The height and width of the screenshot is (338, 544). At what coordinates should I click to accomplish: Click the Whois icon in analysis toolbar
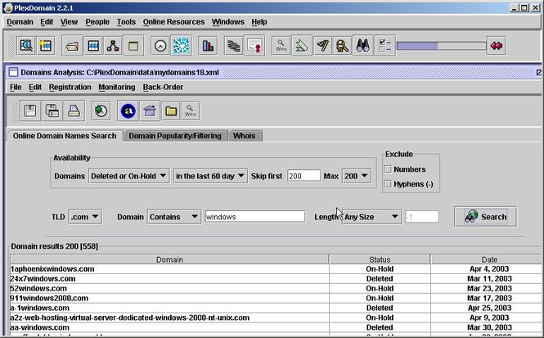click(190, 111)
